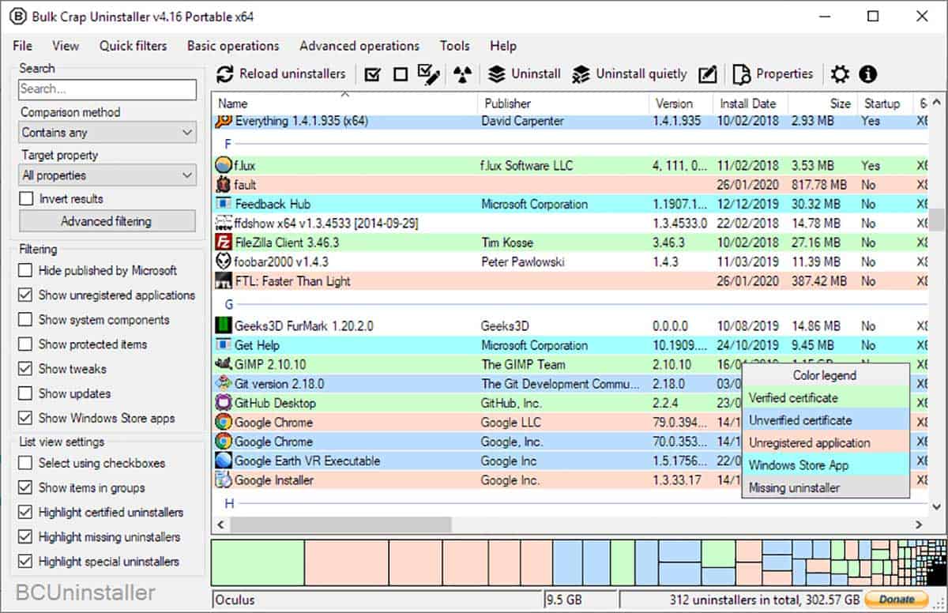Click the Advanced filtering button
Image resolution: width=948 pixels, height=613 pixels.
pyautogui.click(x=107, y=221)
